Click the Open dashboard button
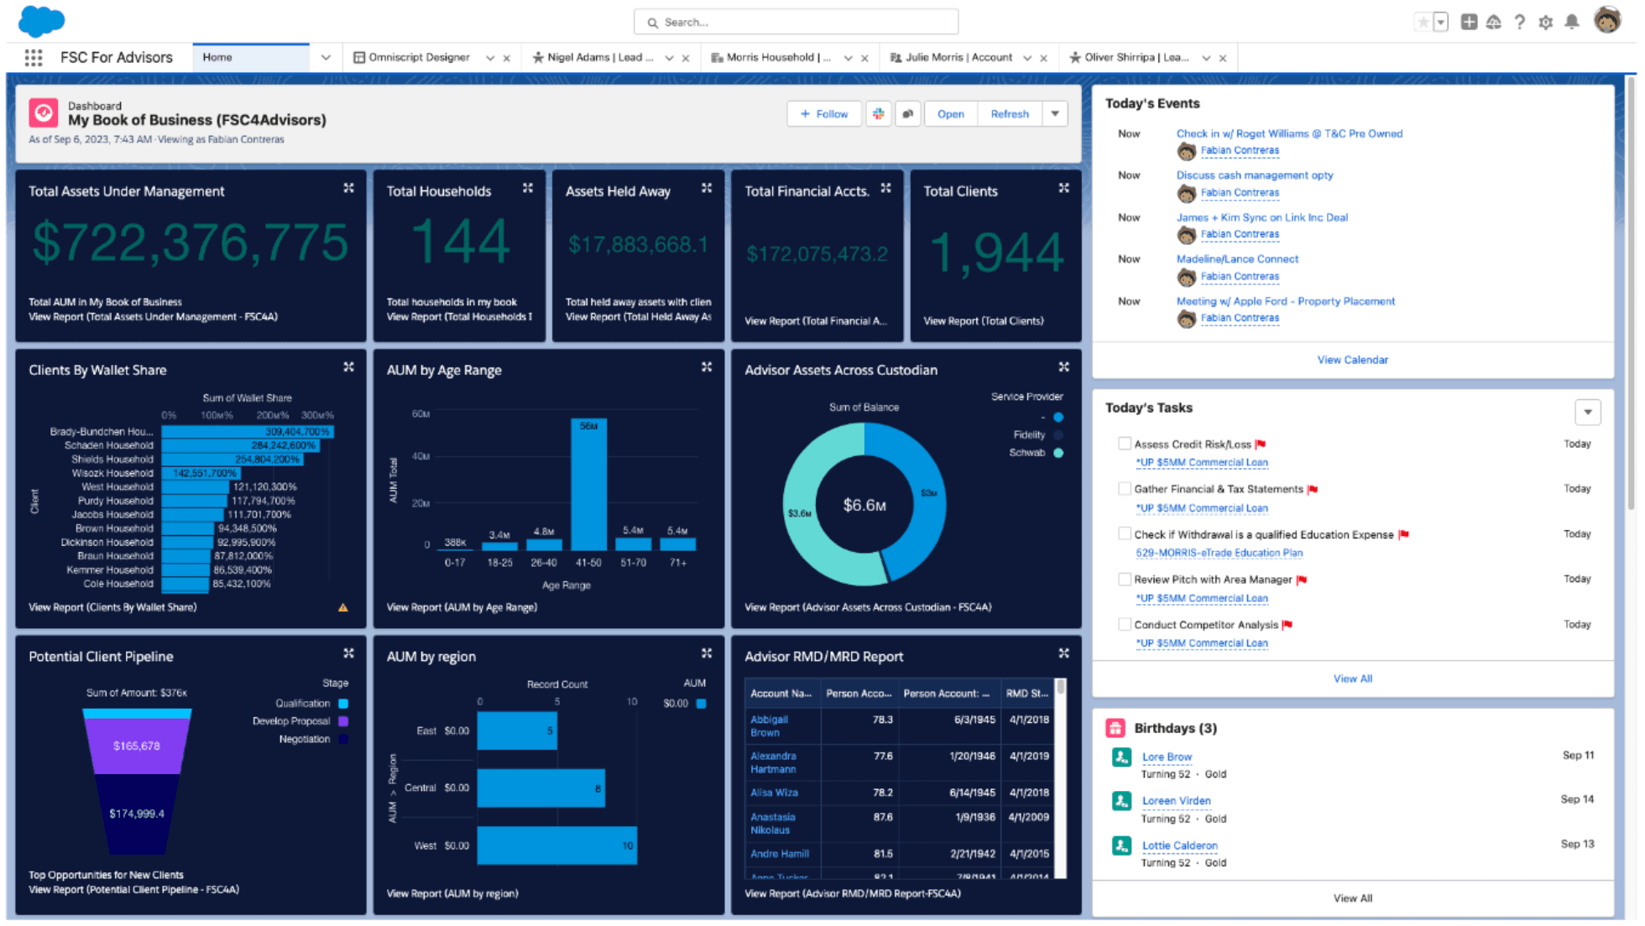 (951, 114)
